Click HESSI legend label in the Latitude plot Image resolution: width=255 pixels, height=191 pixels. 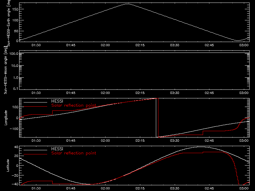(x=57, y=149)
